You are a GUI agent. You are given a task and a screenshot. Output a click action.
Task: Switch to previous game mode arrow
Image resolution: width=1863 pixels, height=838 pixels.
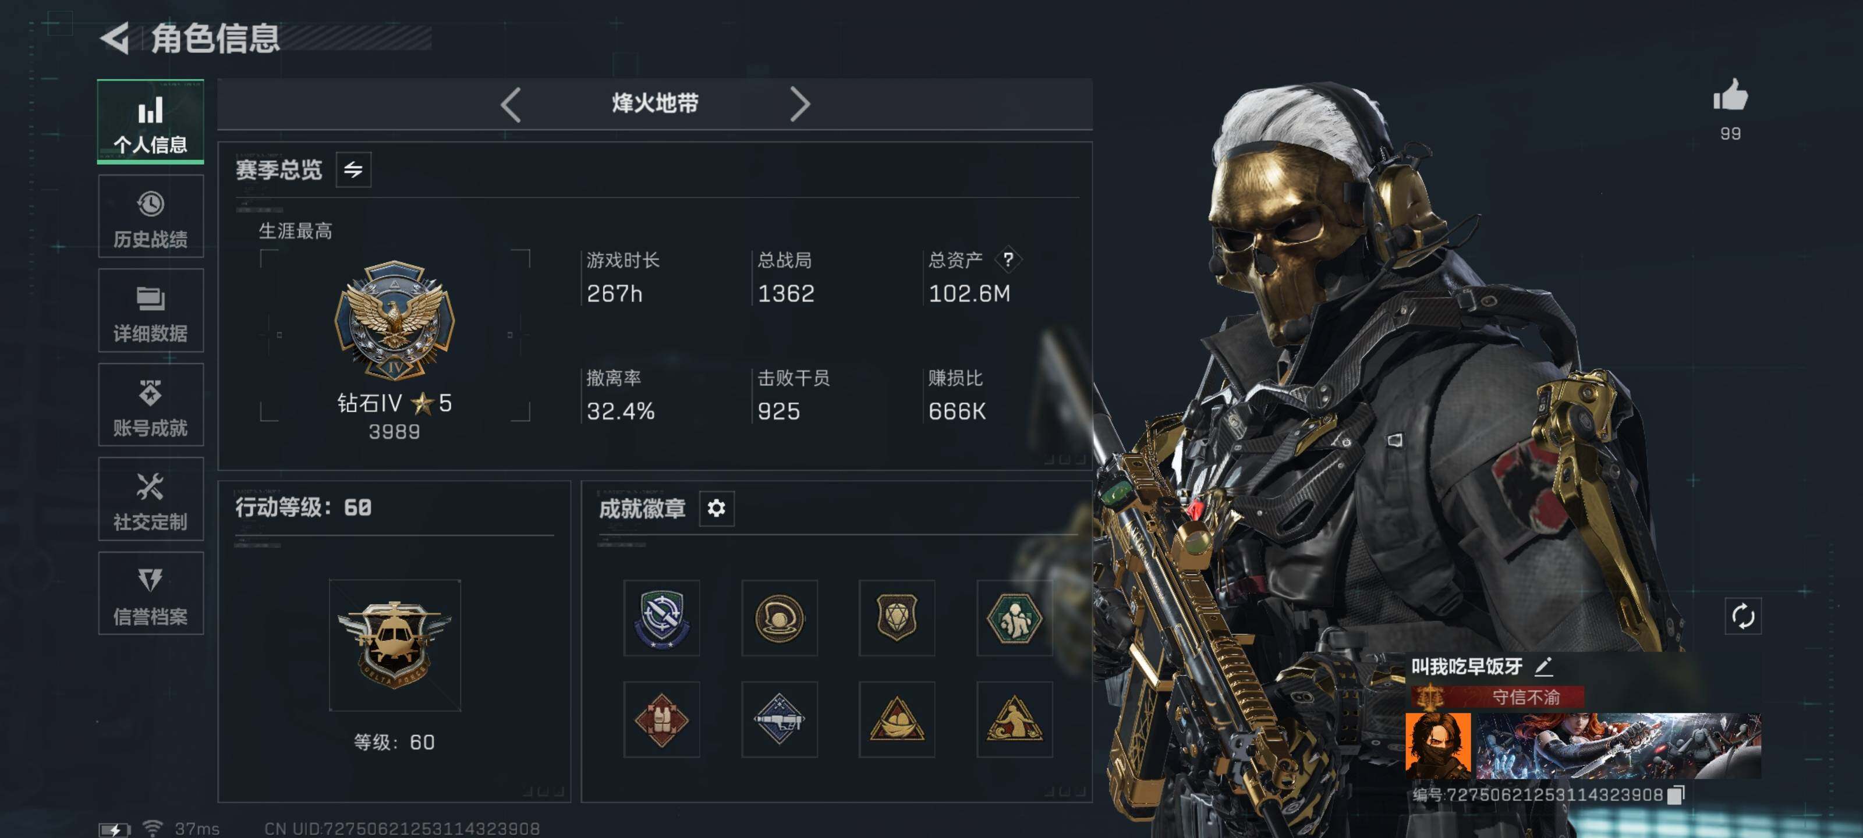click(511, 104)
